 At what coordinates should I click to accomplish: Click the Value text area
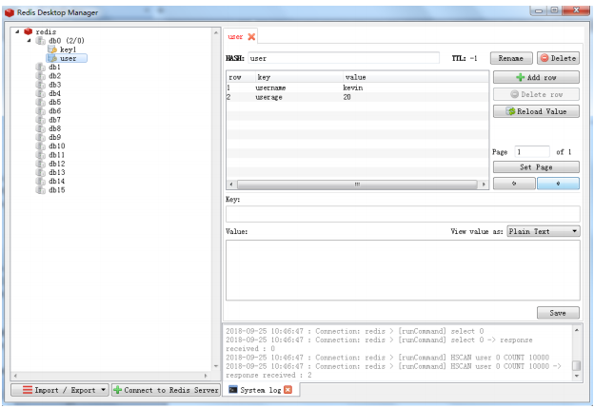(x=403, y=270)
